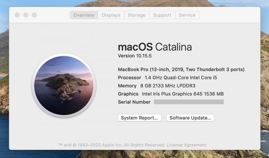Click the Processor label
The height and width of the screenshot is (158, 269).
coord(129,77)
